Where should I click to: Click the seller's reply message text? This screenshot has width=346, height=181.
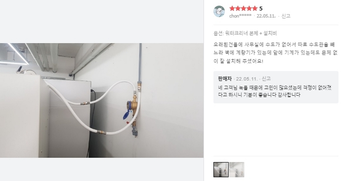pyautogui.click(x=275, y=91)
